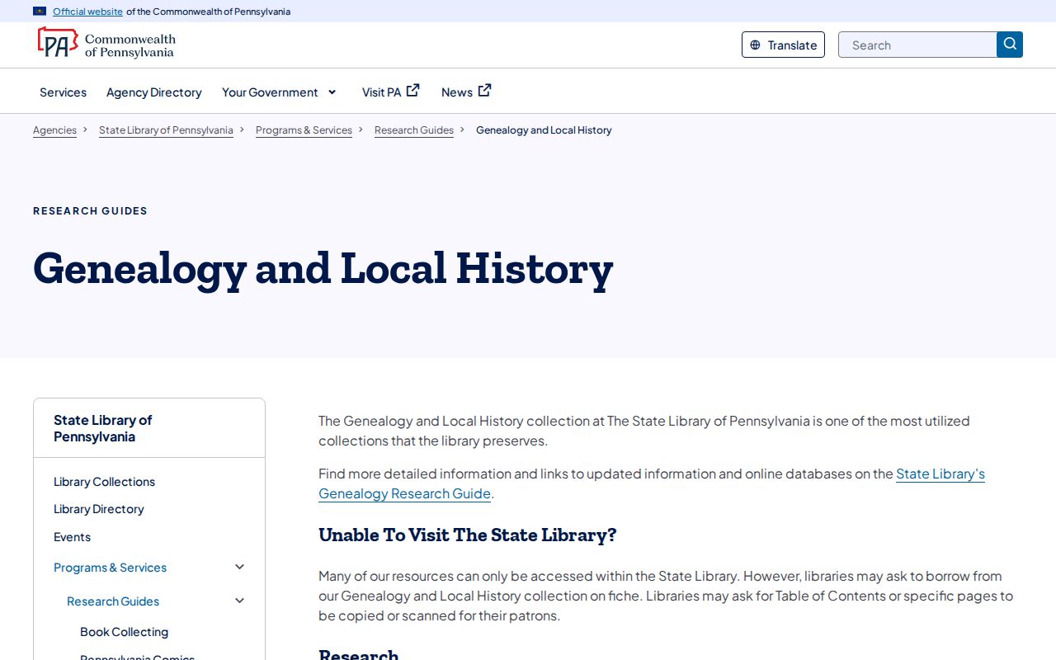The width and height of the screenshot is (1056, 660).
Task: Click the Genealogy and Local History page title
Action: (323, 269)
